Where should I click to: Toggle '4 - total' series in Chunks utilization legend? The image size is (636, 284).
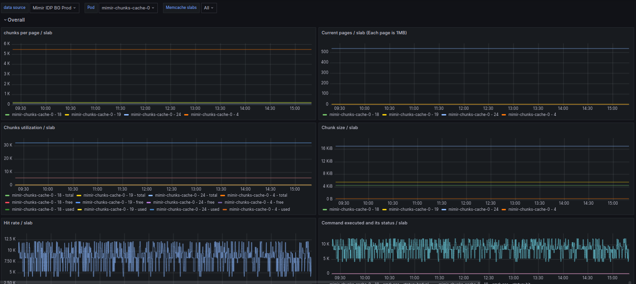[x=257, y=195]
